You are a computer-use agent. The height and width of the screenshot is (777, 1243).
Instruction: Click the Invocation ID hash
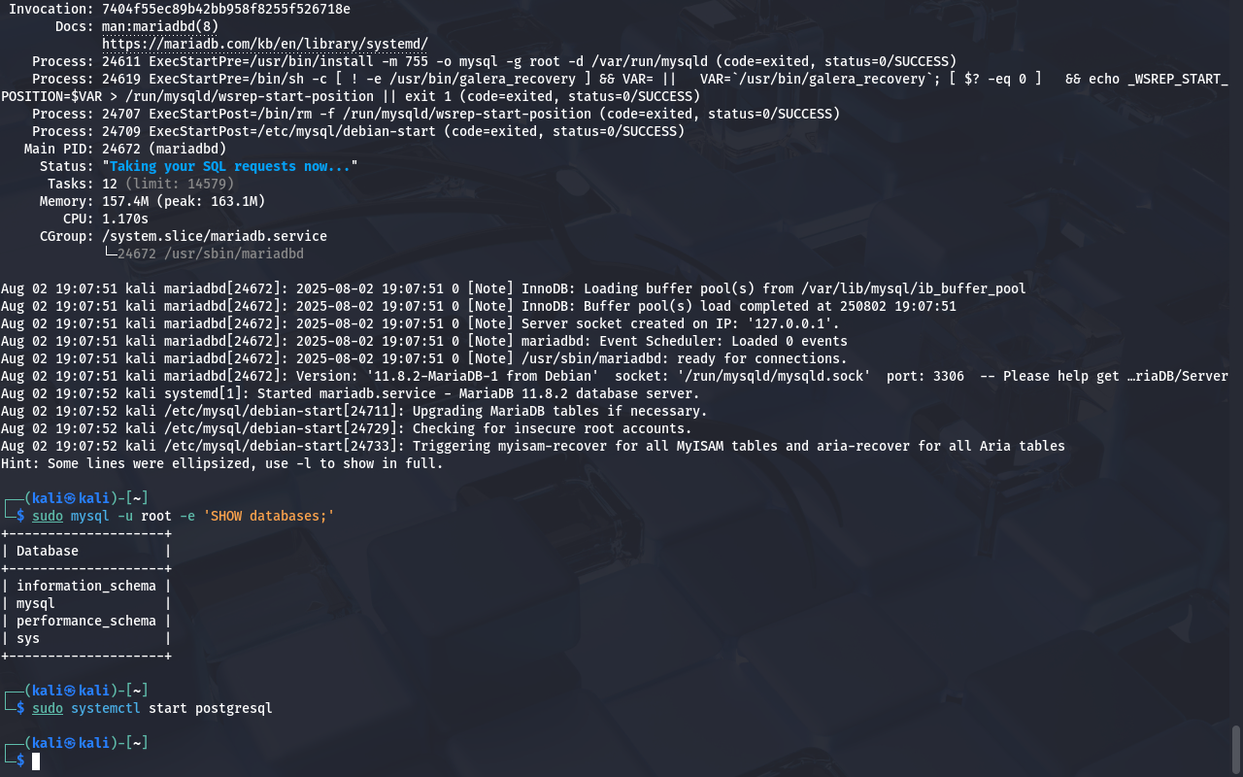click(226, 9)
